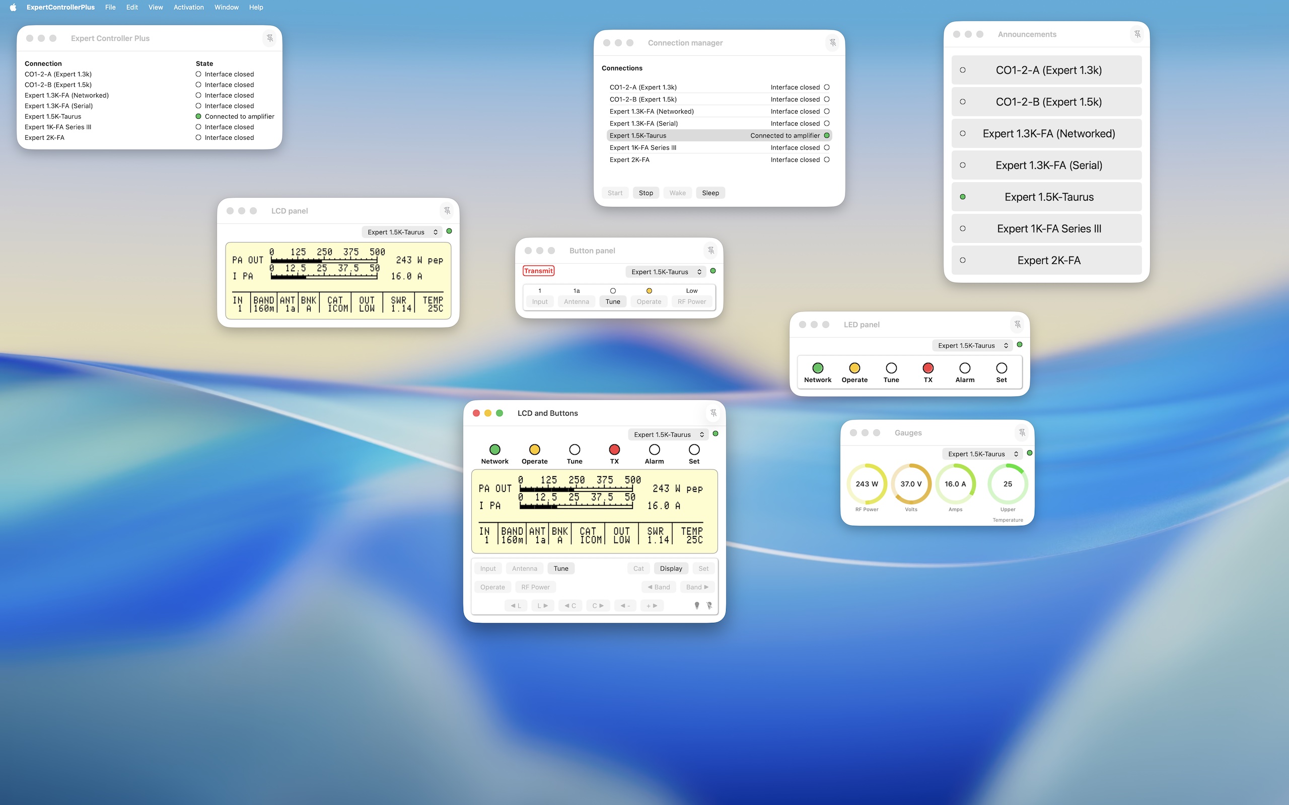
Task: Click green Network LED in LCD and Buttons
Action: [x=495, y=449]
